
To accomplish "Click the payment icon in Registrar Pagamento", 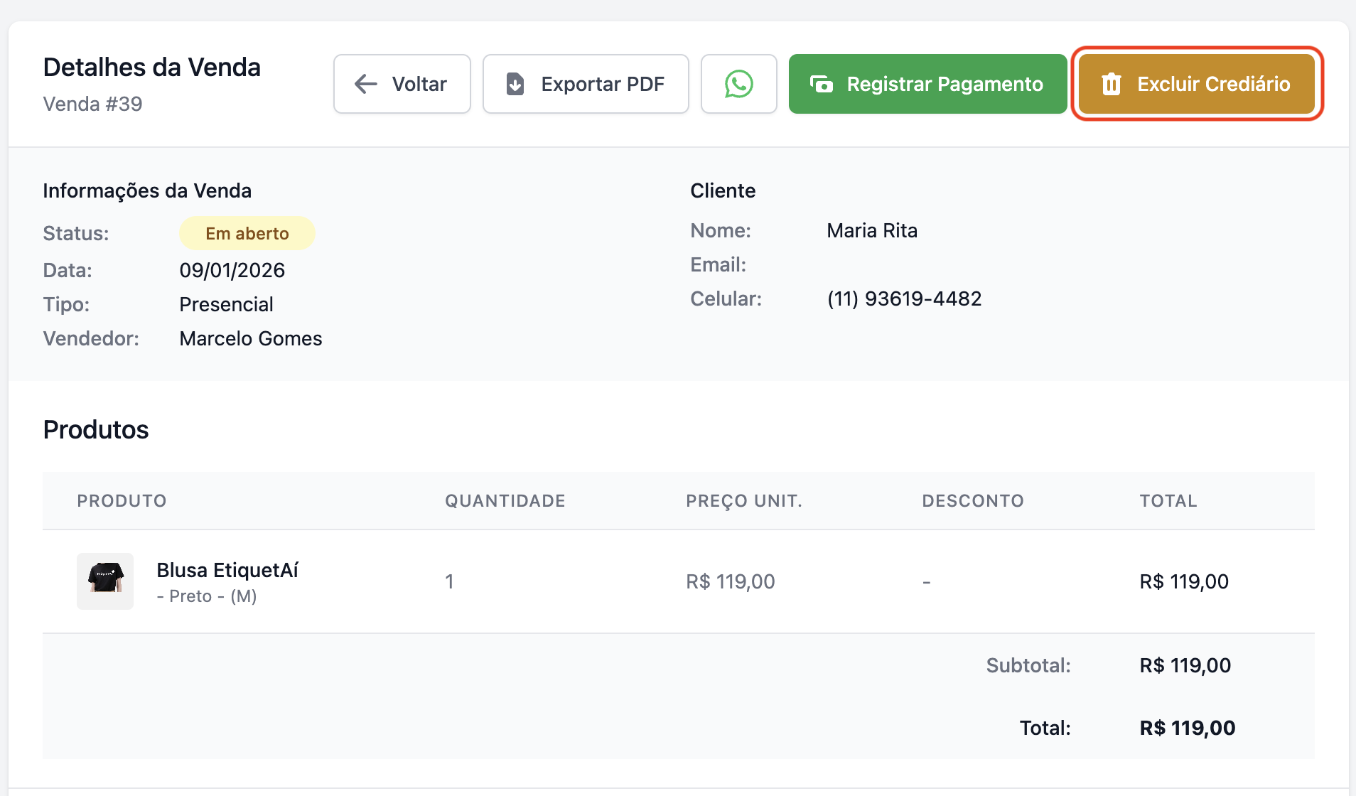I will (x=822, y=84).
